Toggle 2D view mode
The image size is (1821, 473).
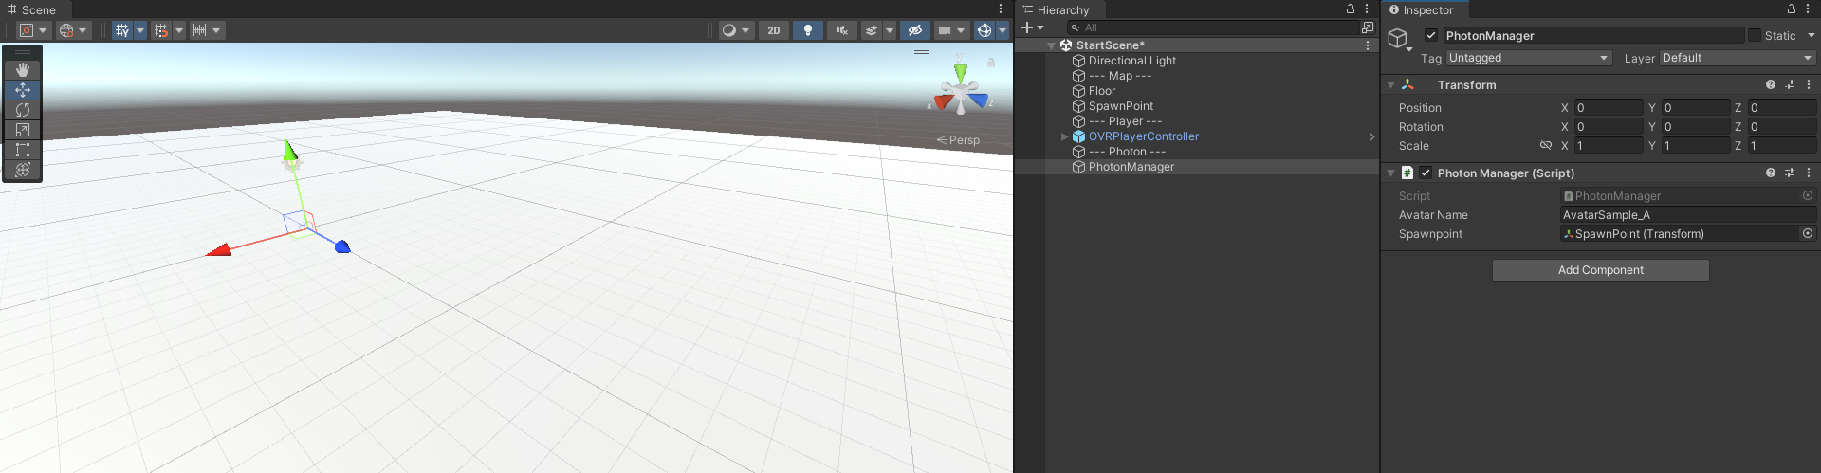coord(774,30)
